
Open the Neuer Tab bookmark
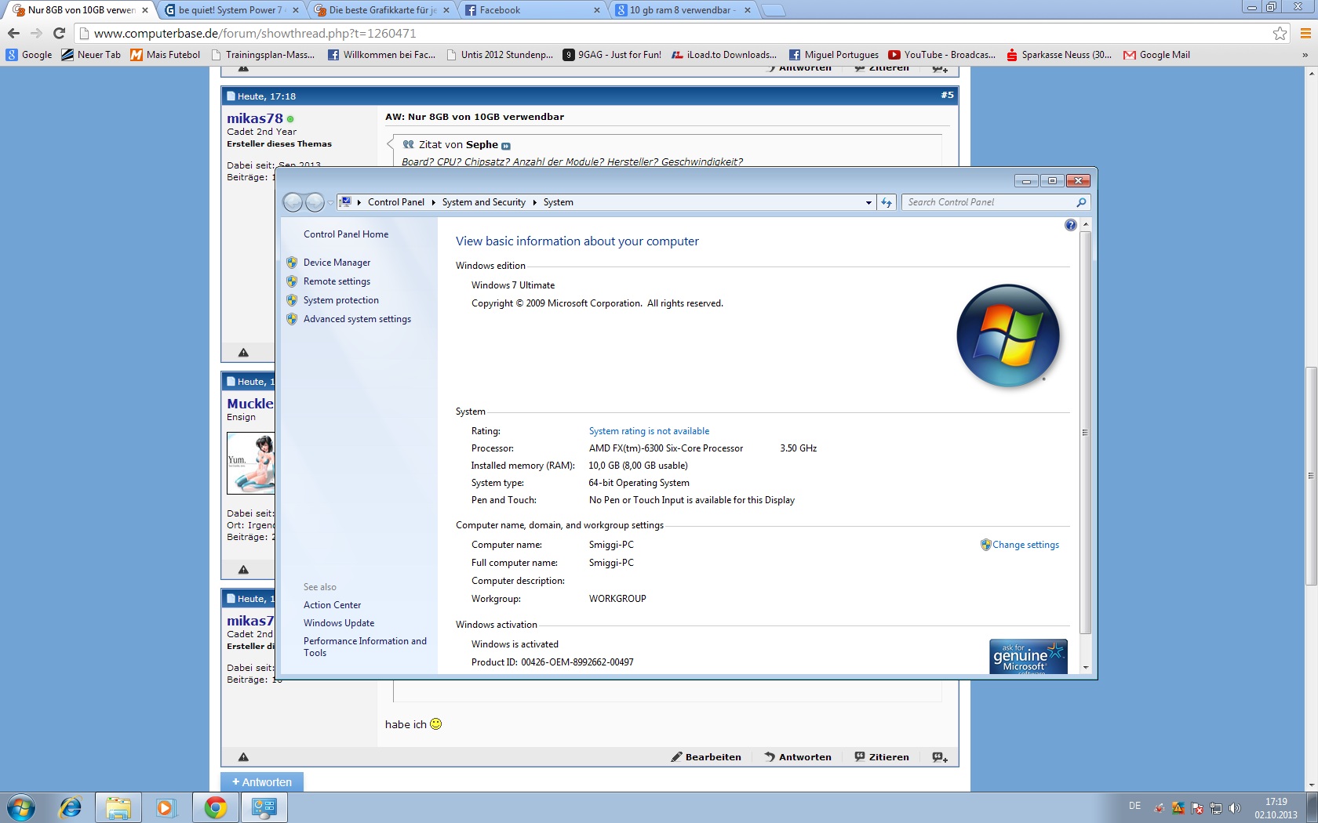click(x=91, y=55)
